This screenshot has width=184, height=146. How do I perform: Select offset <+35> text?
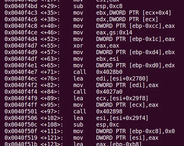(x=50, y=13)
